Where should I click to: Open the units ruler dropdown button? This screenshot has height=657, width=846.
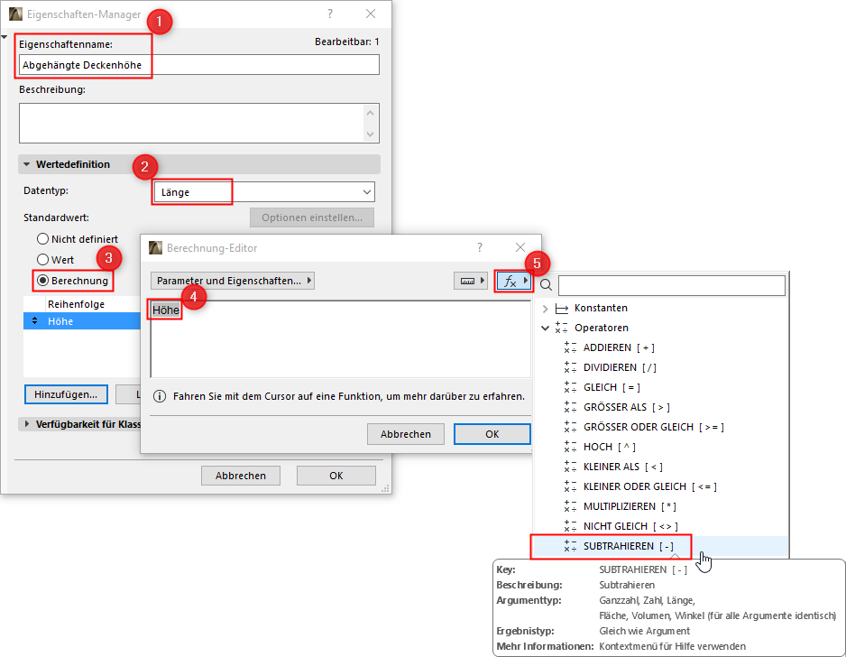pyautogui.click(x=471, y=281)
